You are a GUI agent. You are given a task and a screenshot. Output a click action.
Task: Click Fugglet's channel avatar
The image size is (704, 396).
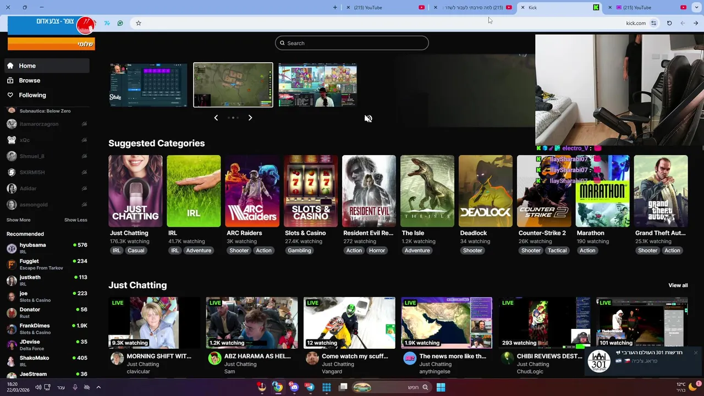click(x=12, y=265)
